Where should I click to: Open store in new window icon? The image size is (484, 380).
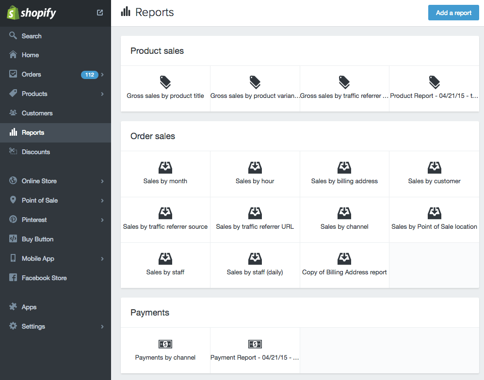point(100,13)
